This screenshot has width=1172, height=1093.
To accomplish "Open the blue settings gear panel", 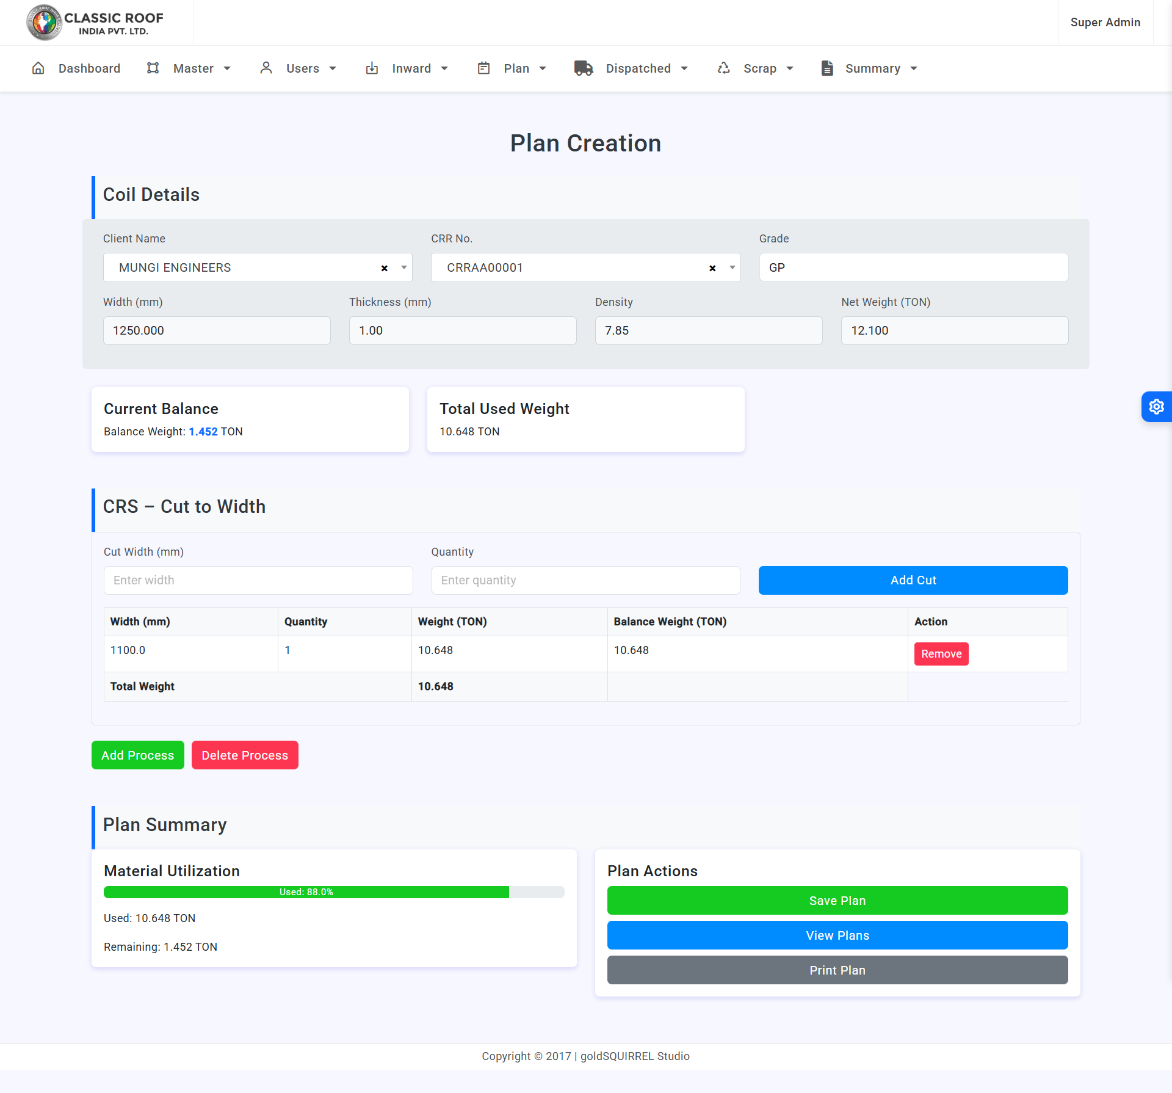I will pyautogui.click(x=1156, y=407).
